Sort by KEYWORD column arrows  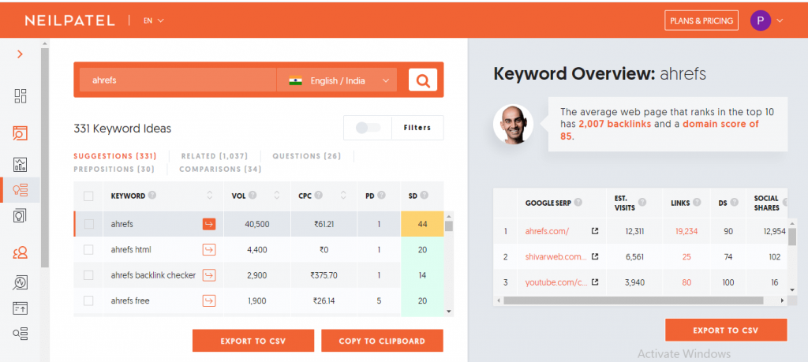coord(209,196)
